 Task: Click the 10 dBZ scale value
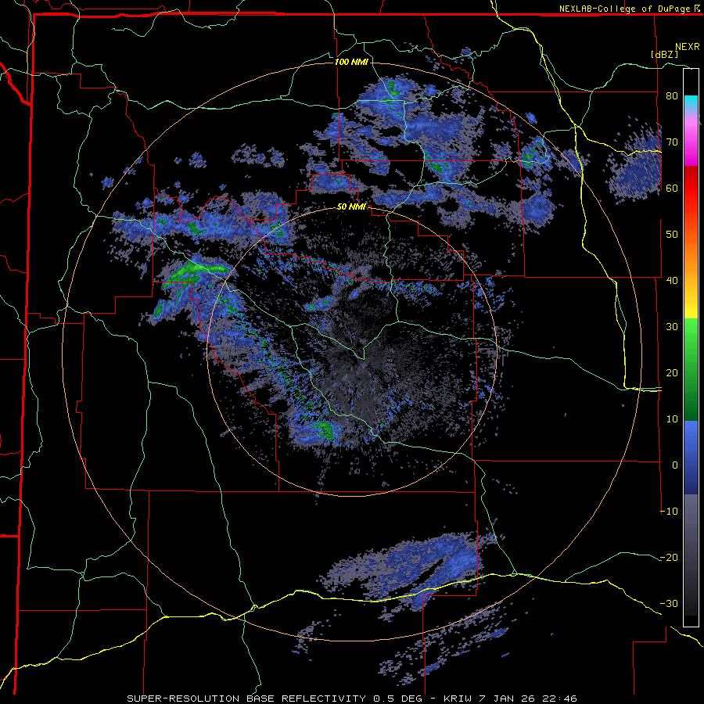pyautogui.click(x=672, y=419)
